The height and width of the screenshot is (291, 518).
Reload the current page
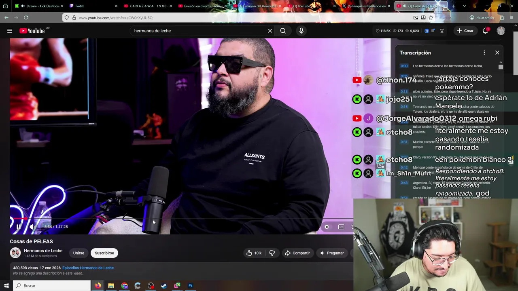point(26,18)
